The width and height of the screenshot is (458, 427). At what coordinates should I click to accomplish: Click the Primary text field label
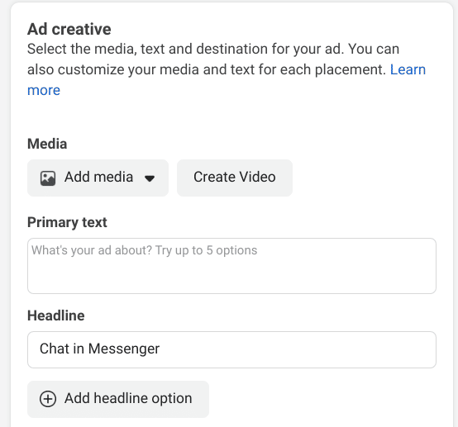(67, 222)
